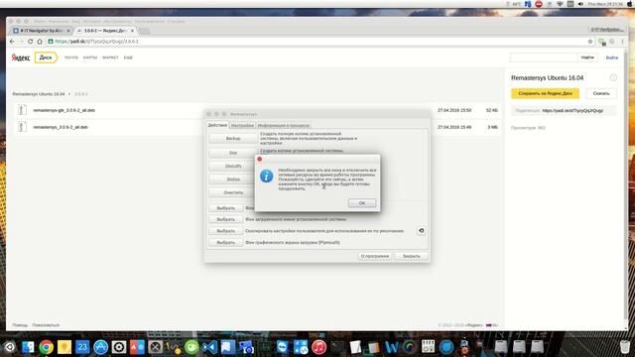
Task: Click the Chrome home icon
Action: click(40, 42)
